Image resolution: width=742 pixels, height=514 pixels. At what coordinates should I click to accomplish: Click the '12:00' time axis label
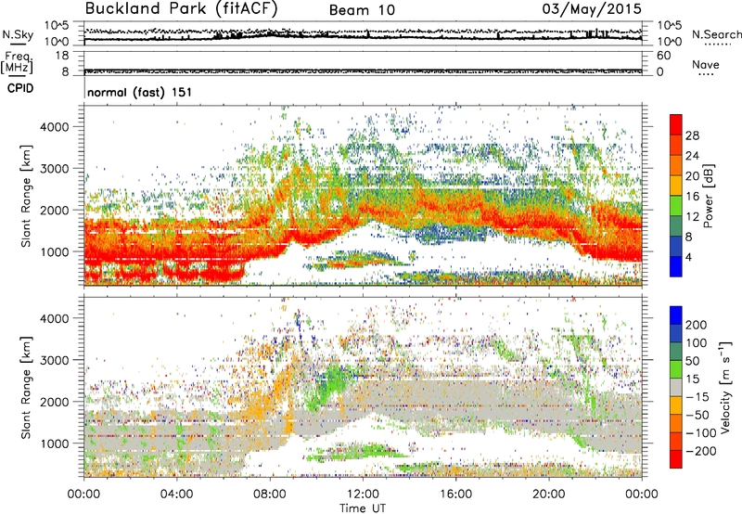tap(363, 495)
